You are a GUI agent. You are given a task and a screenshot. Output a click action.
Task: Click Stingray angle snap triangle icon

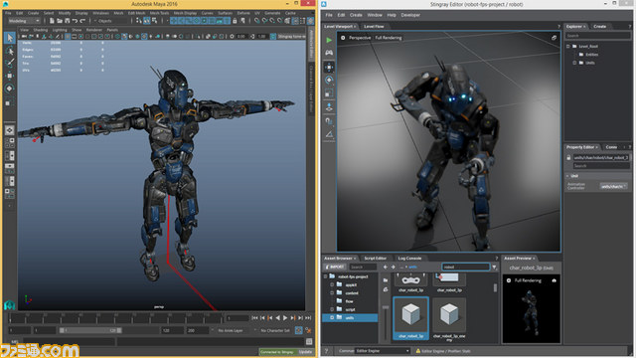pos(329,134)
